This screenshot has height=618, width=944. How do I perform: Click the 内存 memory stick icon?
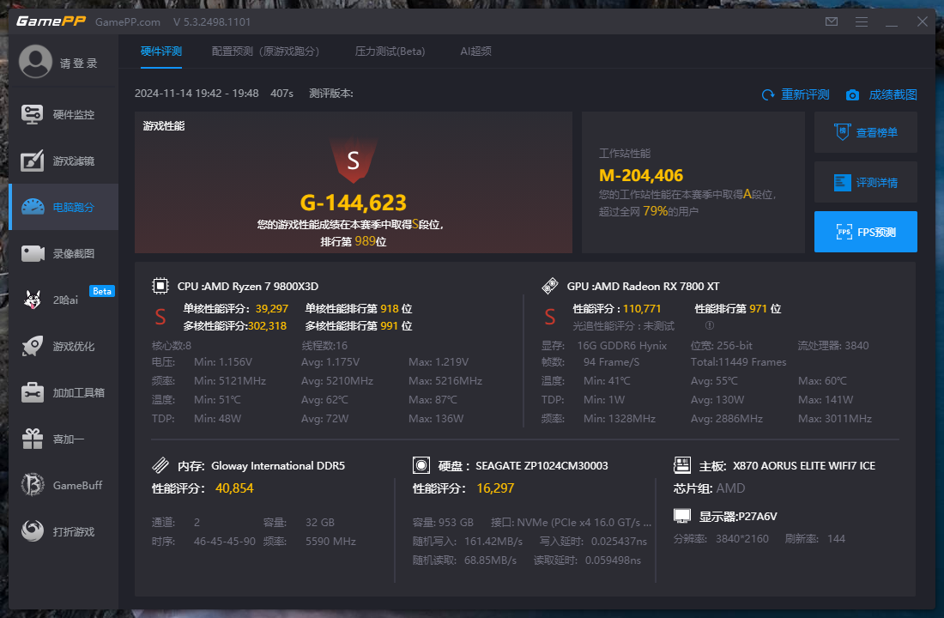160,465
